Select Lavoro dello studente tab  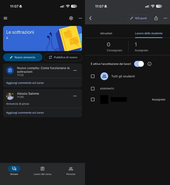click(x=149, y=33)
